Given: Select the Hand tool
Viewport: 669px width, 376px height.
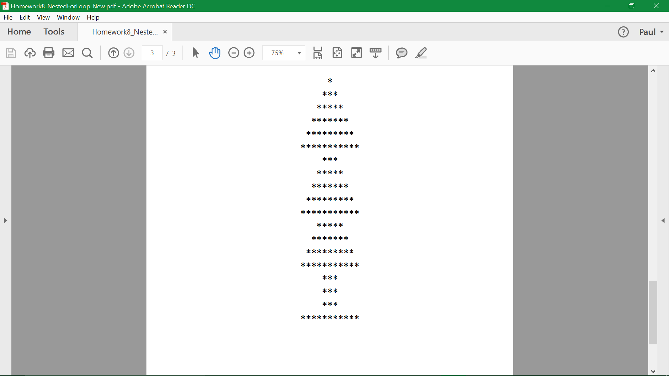Looking at the screenshot, I should (x=215, y=53).
